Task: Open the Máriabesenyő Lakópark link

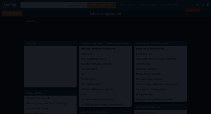Action: pyautogui.click(x=149, y=79)
